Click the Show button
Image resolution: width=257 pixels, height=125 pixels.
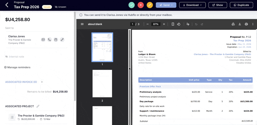pos(218,5)
